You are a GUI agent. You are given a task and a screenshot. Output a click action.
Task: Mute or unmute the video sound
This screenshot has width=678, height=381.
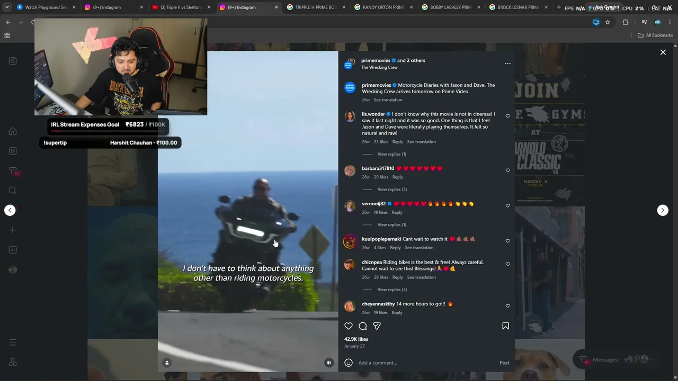(329, 362)
